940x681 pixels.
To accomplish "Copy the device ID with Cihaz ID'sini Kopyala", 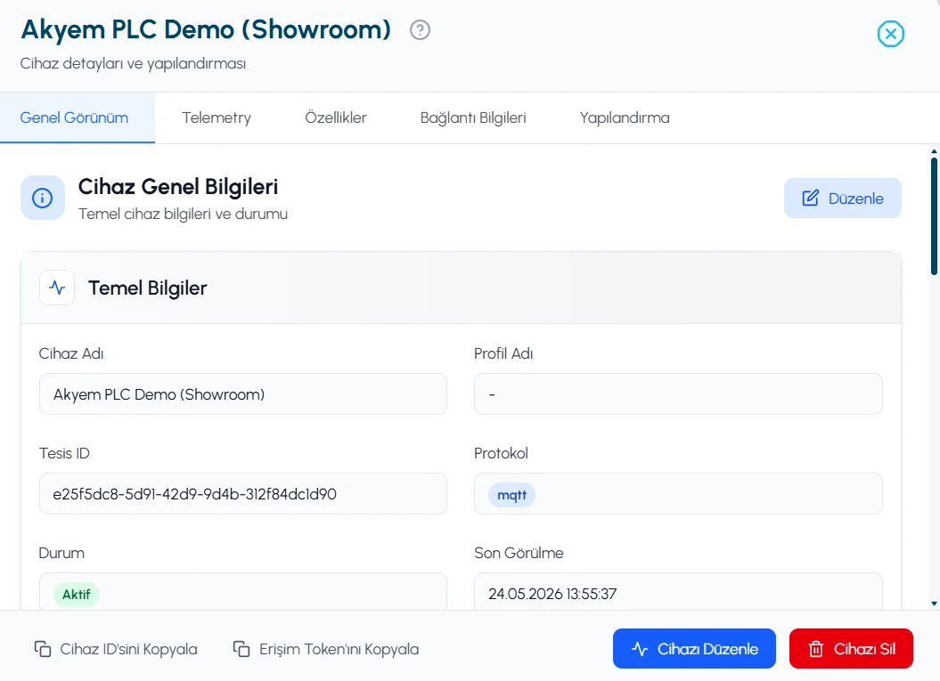I will pyautogui.click(x=116, y=649).
